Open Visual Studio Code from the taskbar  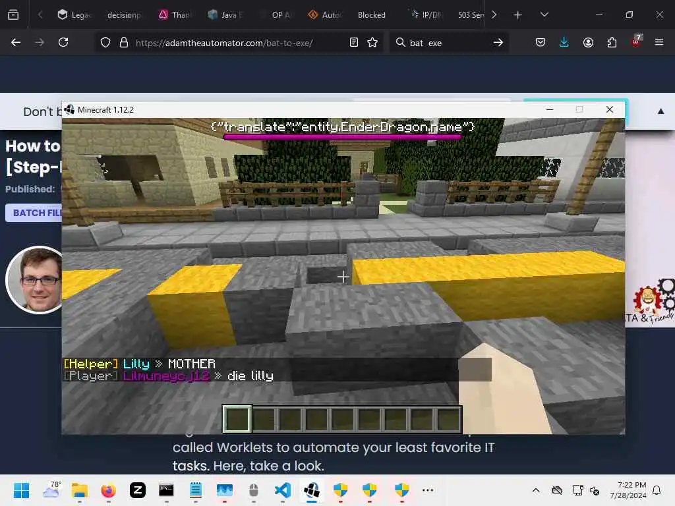(x=283, y=490)
